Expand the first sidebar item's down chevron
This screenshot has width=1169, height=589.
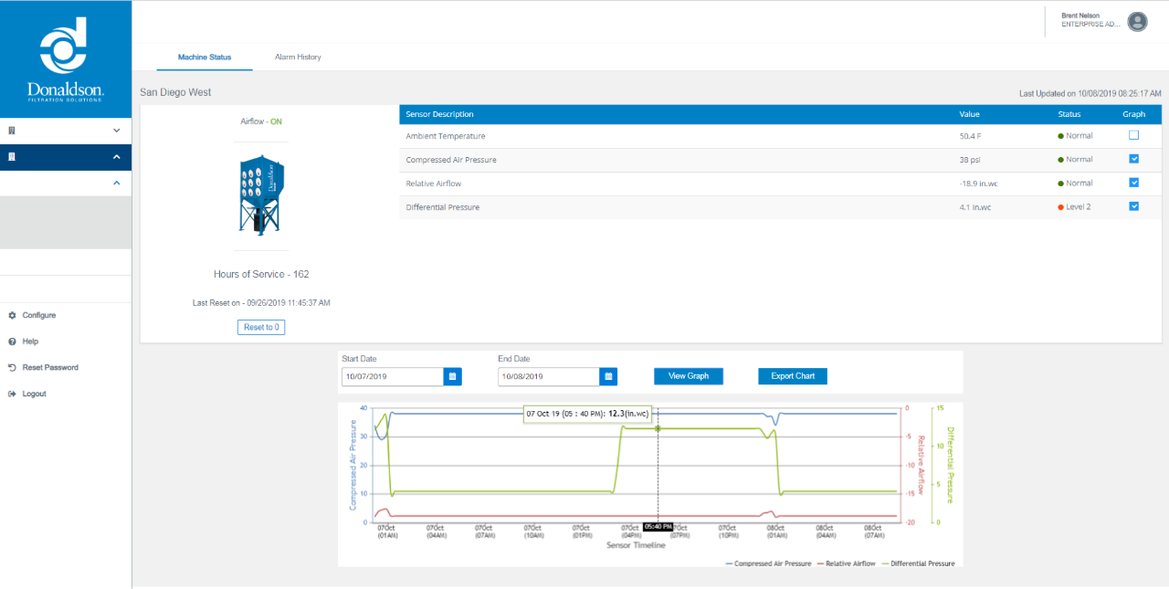[x=116, y=131]
